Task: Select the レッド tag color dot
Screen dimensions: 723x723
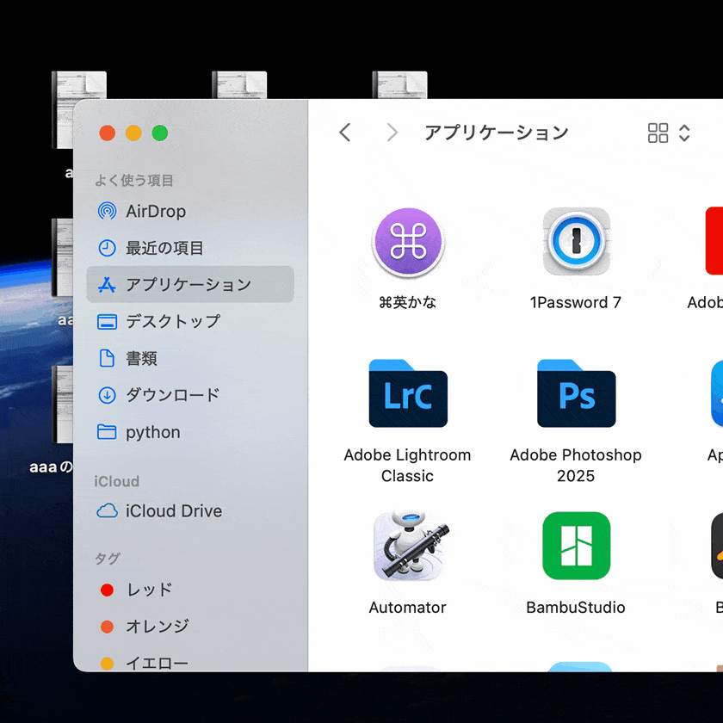Action: (x=107, y=590)
